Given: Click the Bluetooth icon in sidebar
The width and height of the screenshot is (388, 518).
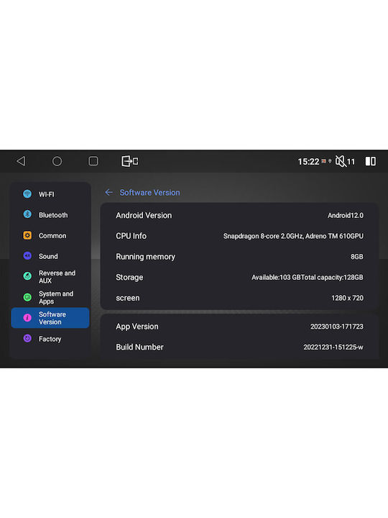Looking at the screenshot, I should (x=27, y=214).
